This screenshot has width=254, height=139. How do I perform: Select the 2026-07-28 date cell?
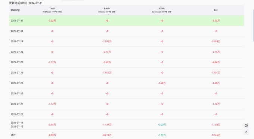[17, 52]
